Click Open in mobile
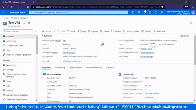Screen dimensions: 196x110 [x=131, y=31]
